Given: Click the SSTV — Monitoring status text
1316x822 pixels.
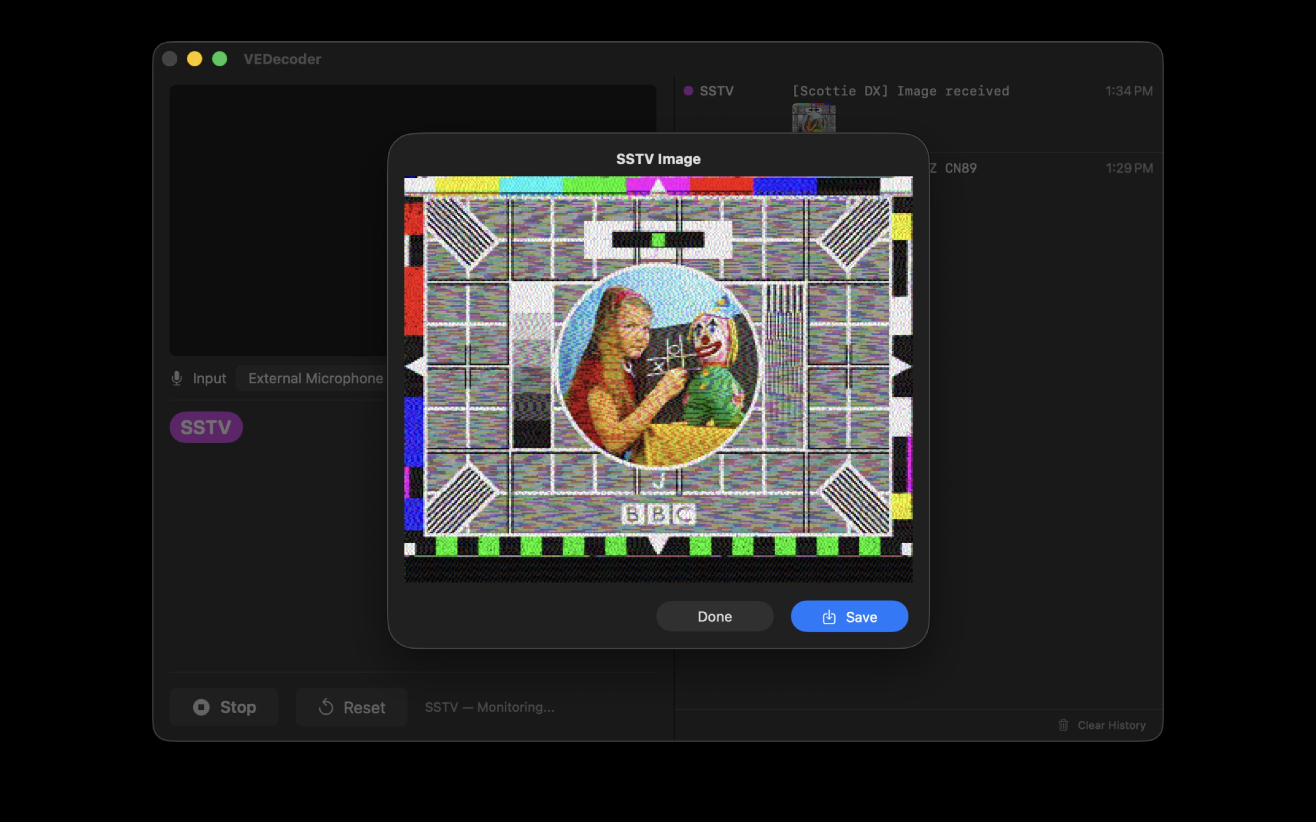Looking at the screenshot, I should tap(488, 707).
